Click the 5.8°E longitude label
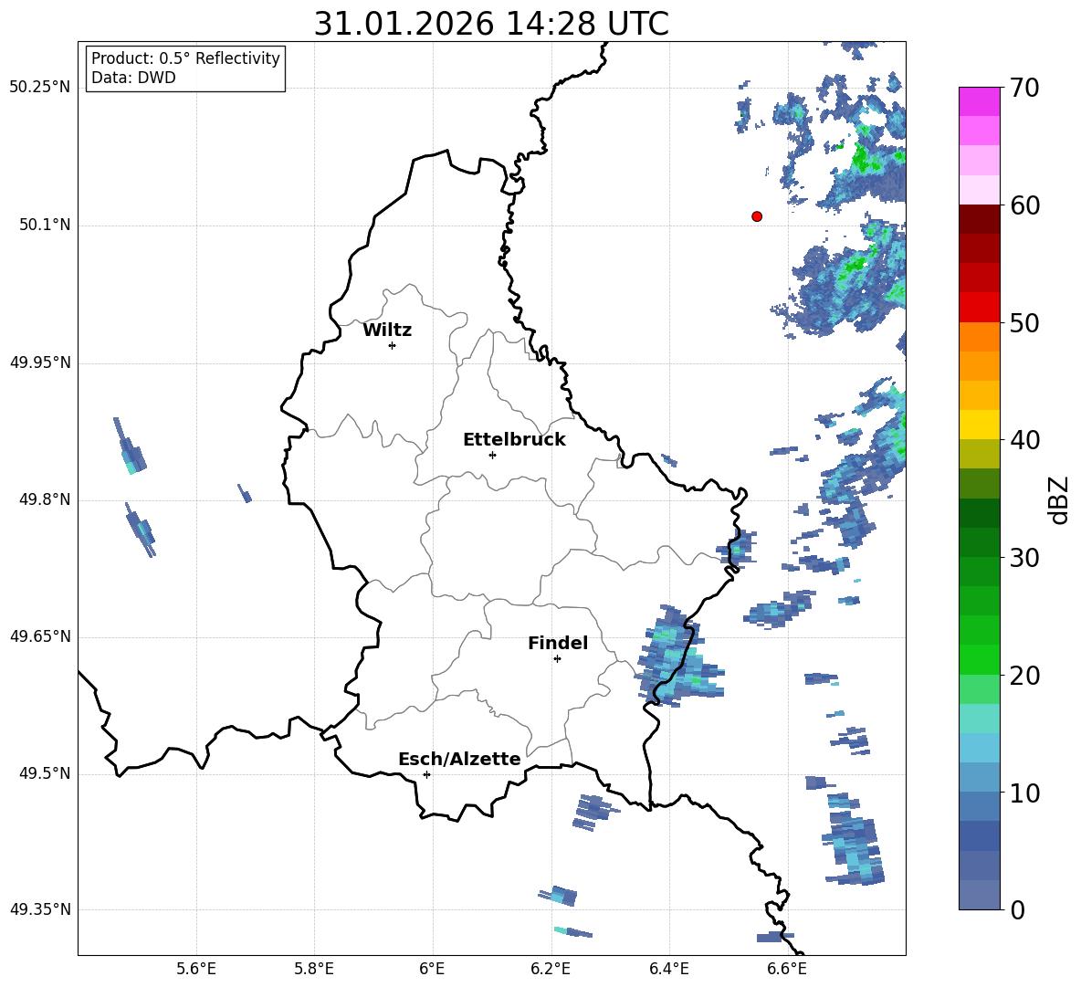1081x987 pixels. 314,969
